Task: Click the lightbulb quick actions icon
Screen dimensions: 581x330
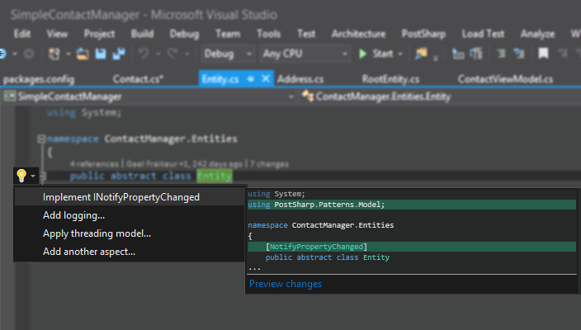Action: click(21, 175)
